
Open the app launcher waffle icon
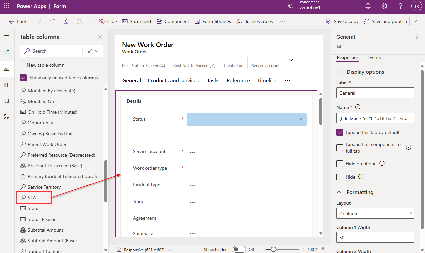pos(6,6)
